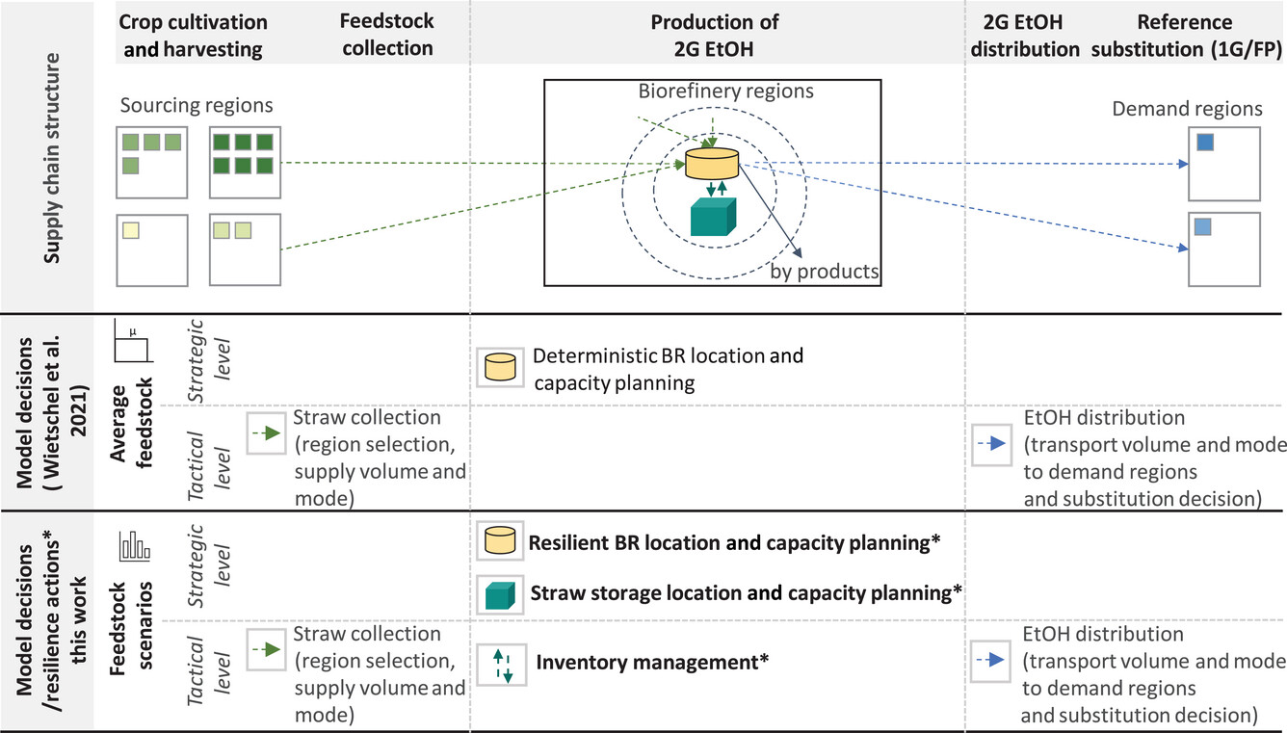Click the pale yellow square in the sourcing region
This screenshot has height=733, width=1287.
coord(131,229)
